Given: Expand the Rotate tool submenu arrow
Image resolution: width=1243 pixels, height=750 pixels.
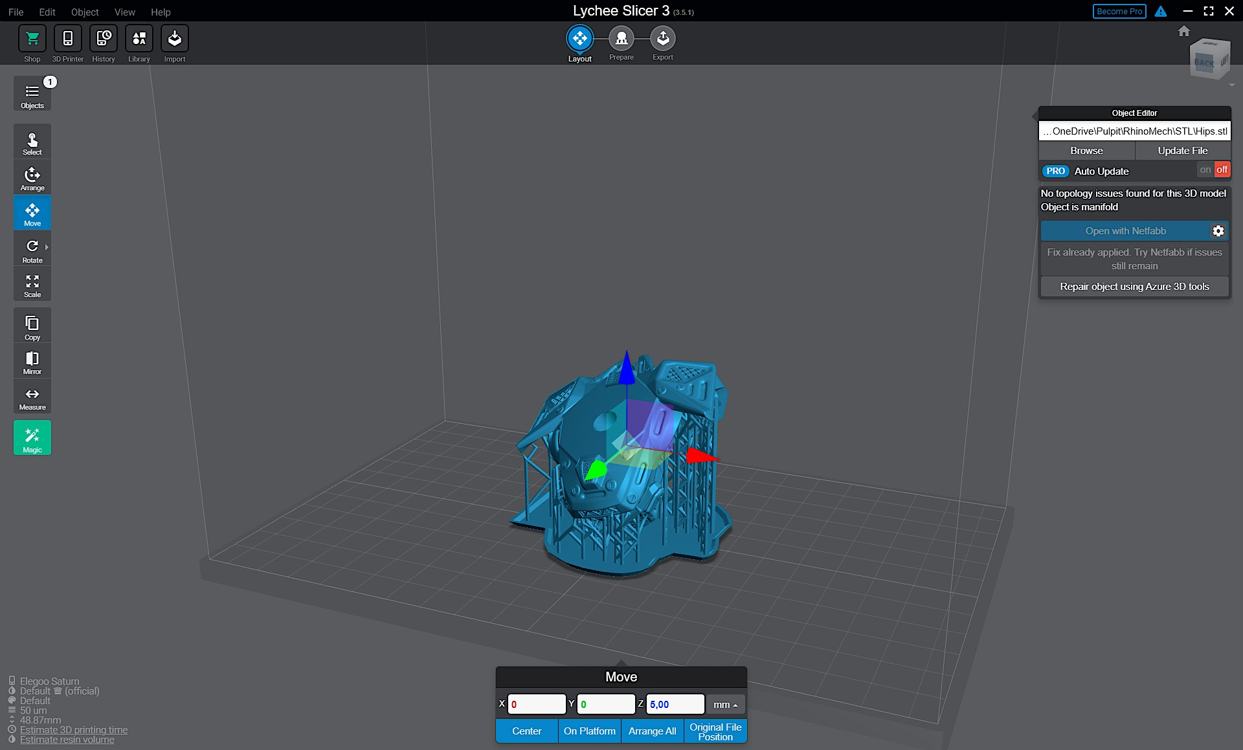Looking at the screenshot, I should pyautogui.click(x=47, y=247).
